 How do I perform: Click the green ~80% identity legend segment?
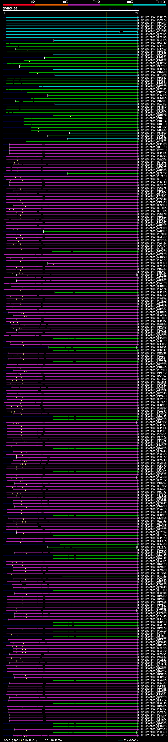pos(117,5)
